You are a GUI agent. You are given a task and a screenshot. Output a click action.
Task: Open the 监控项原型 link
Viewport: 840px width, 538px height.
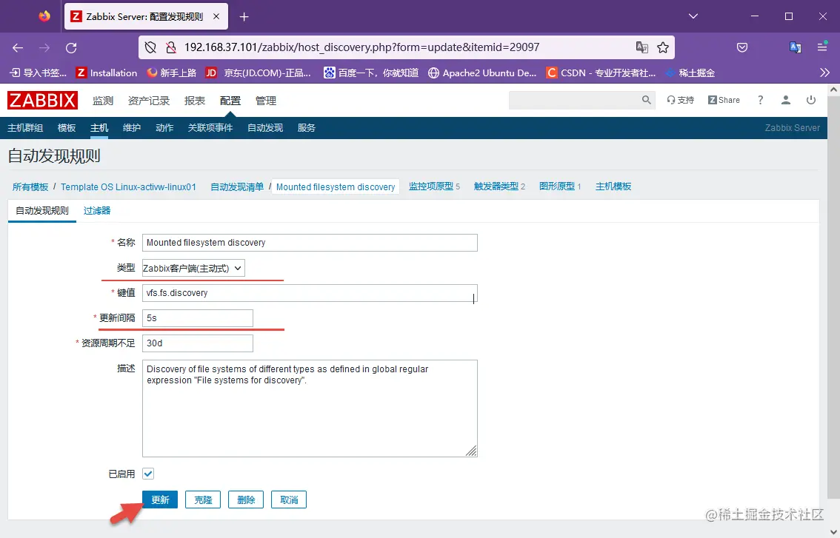point(430,186)
